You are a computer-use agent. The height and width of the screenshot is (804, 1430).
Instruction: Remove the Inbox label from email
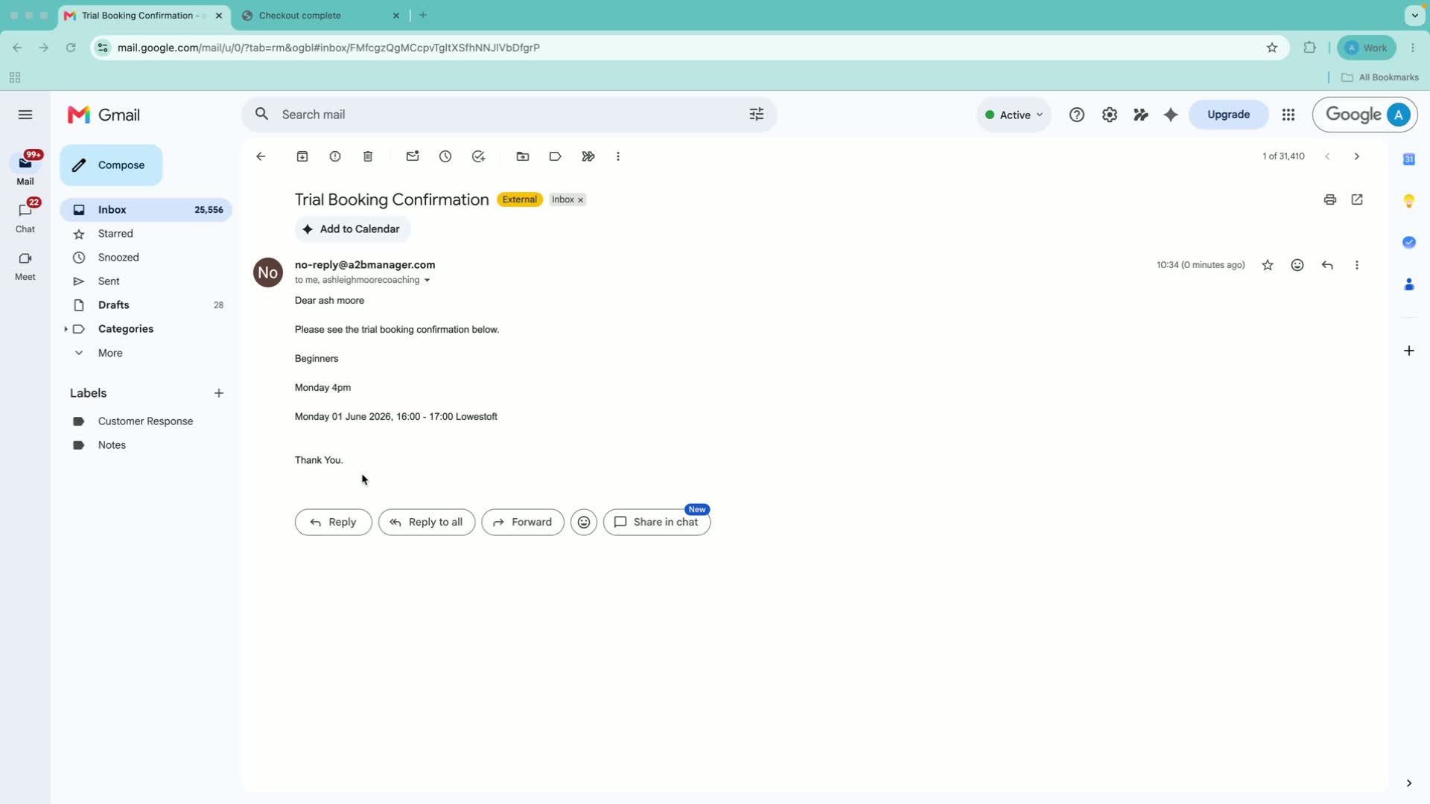click(581, 200)
